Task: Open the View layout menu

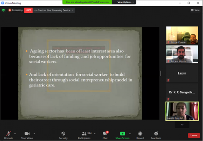Action: [195, 10]
